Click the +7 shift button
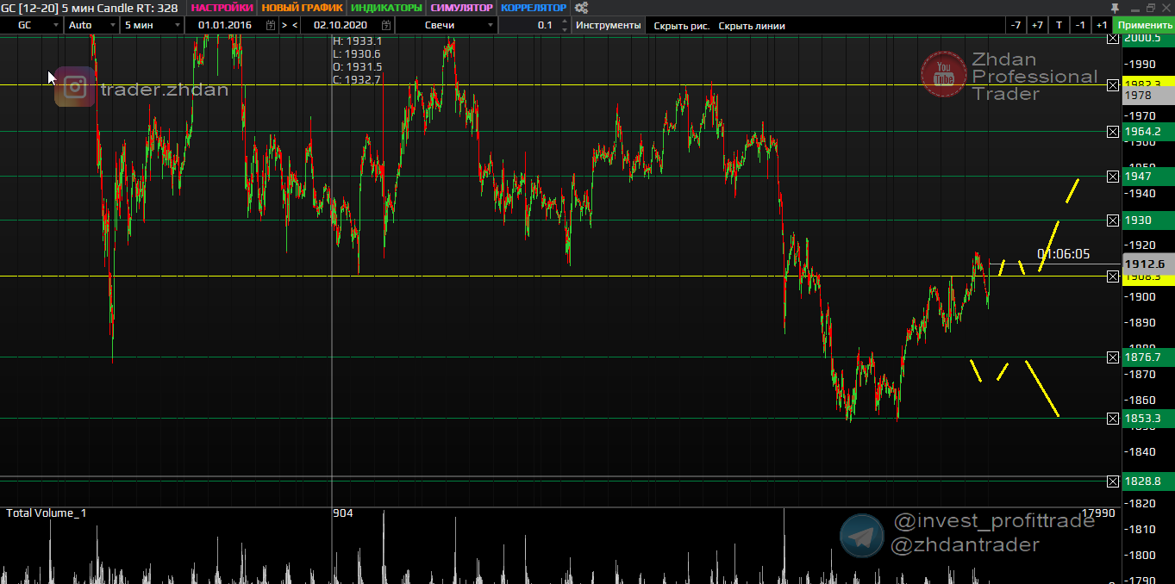 (x=1037, y=25)
